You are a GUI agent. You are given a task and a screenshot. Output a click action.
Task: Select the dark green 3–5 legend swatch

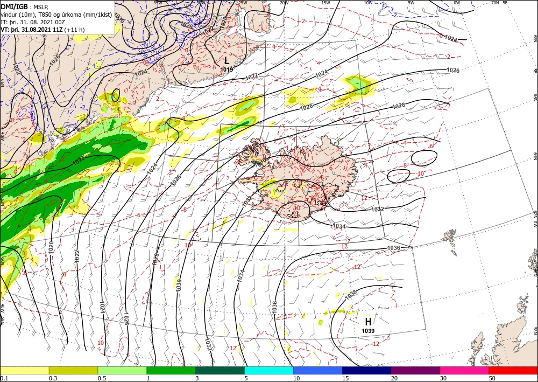tap(220, 370)
